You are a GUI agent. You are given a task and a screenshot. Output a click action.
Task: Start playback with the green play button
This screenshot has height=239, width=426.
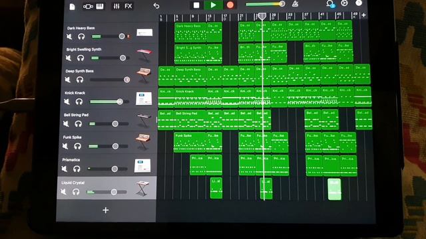[x=213, y=5]
